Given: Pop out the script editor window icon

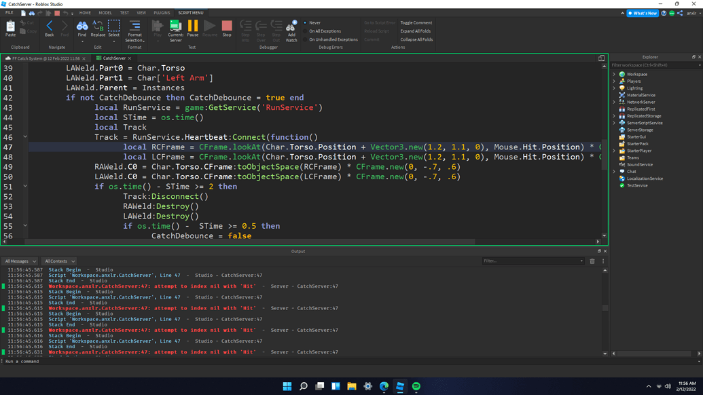Looking at the screenshot, I should 601,58.
